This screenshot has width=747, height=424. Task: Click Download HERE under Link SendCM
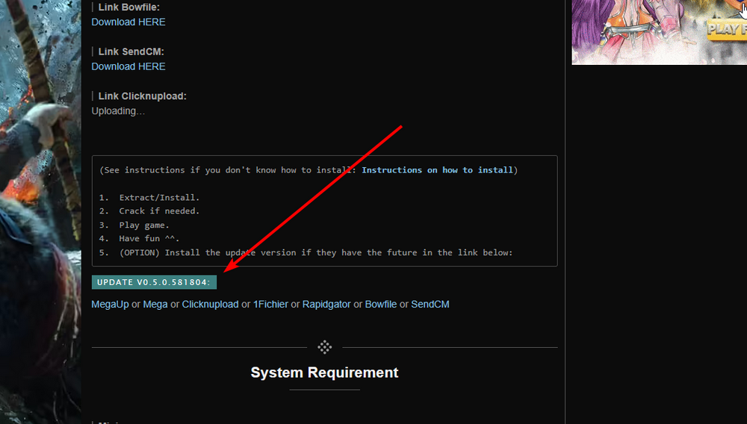(x=128, y=66)
